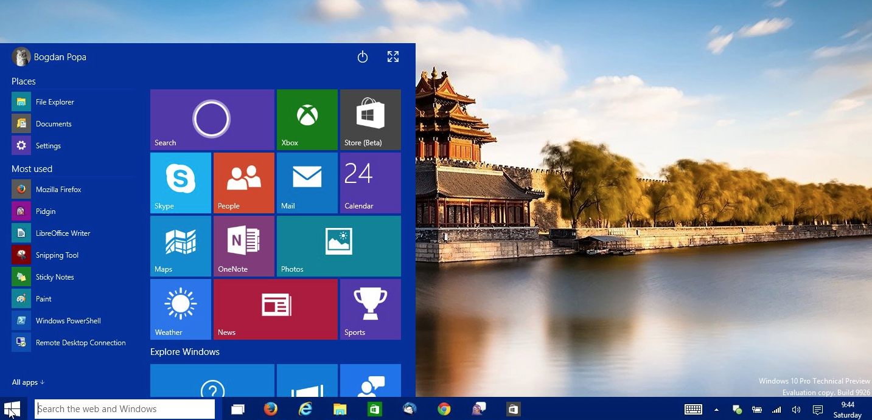Open the Bogdan Popa user account menu
Viewport: 872px width, 420px height.
[49, 57]
